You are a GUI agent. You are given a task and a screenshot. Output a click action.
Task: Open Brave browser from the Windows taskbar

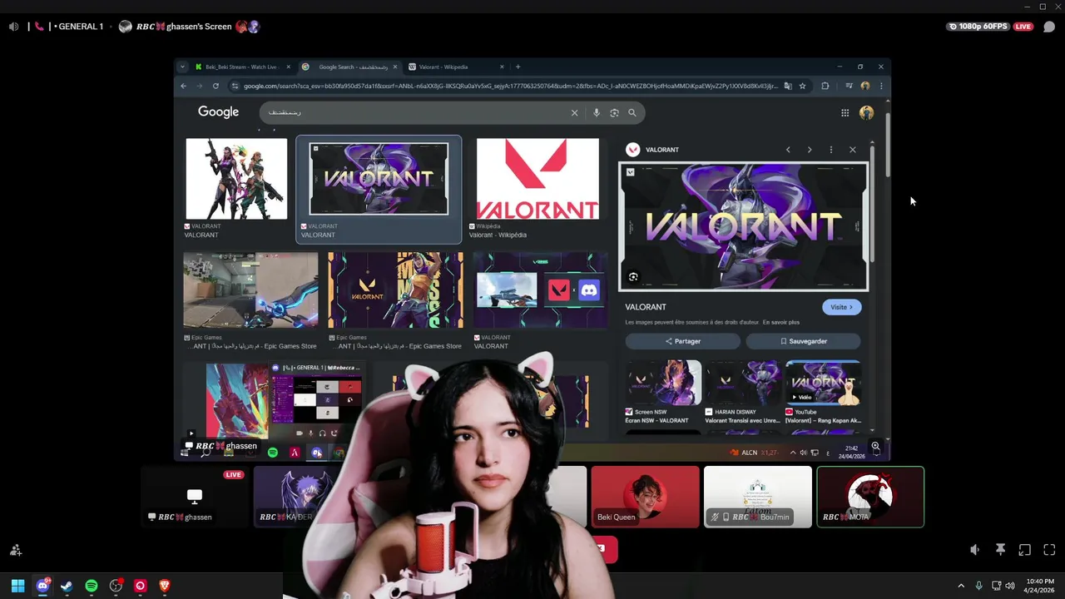pyautogui.click(x=165, y=586)
